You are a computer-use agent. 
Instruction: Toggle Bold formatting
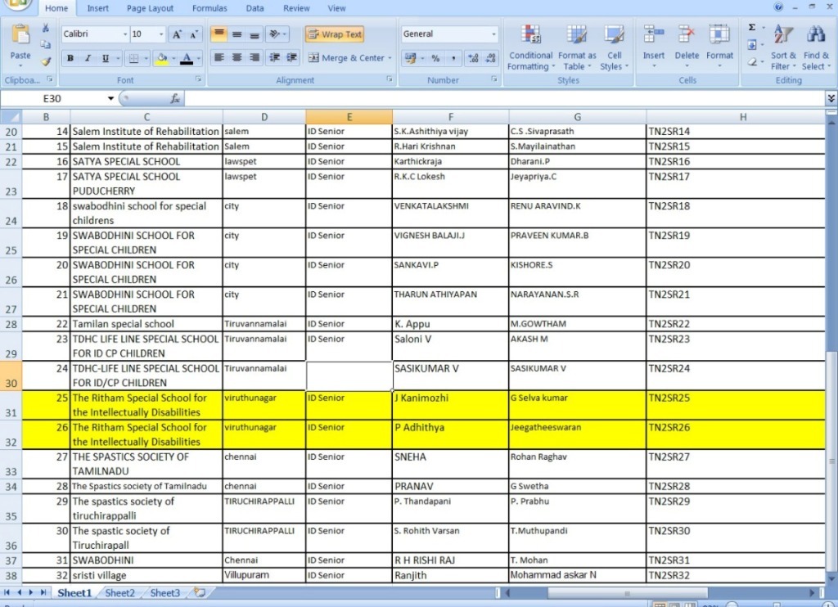70,58
